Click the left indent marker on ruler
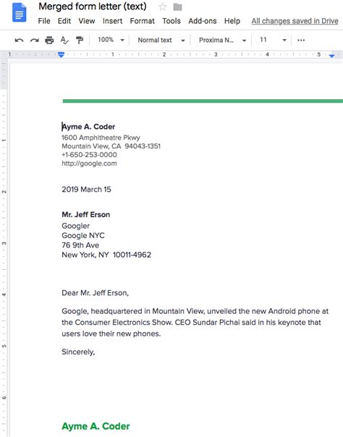The image size is (343, 437). coord(62,55)
